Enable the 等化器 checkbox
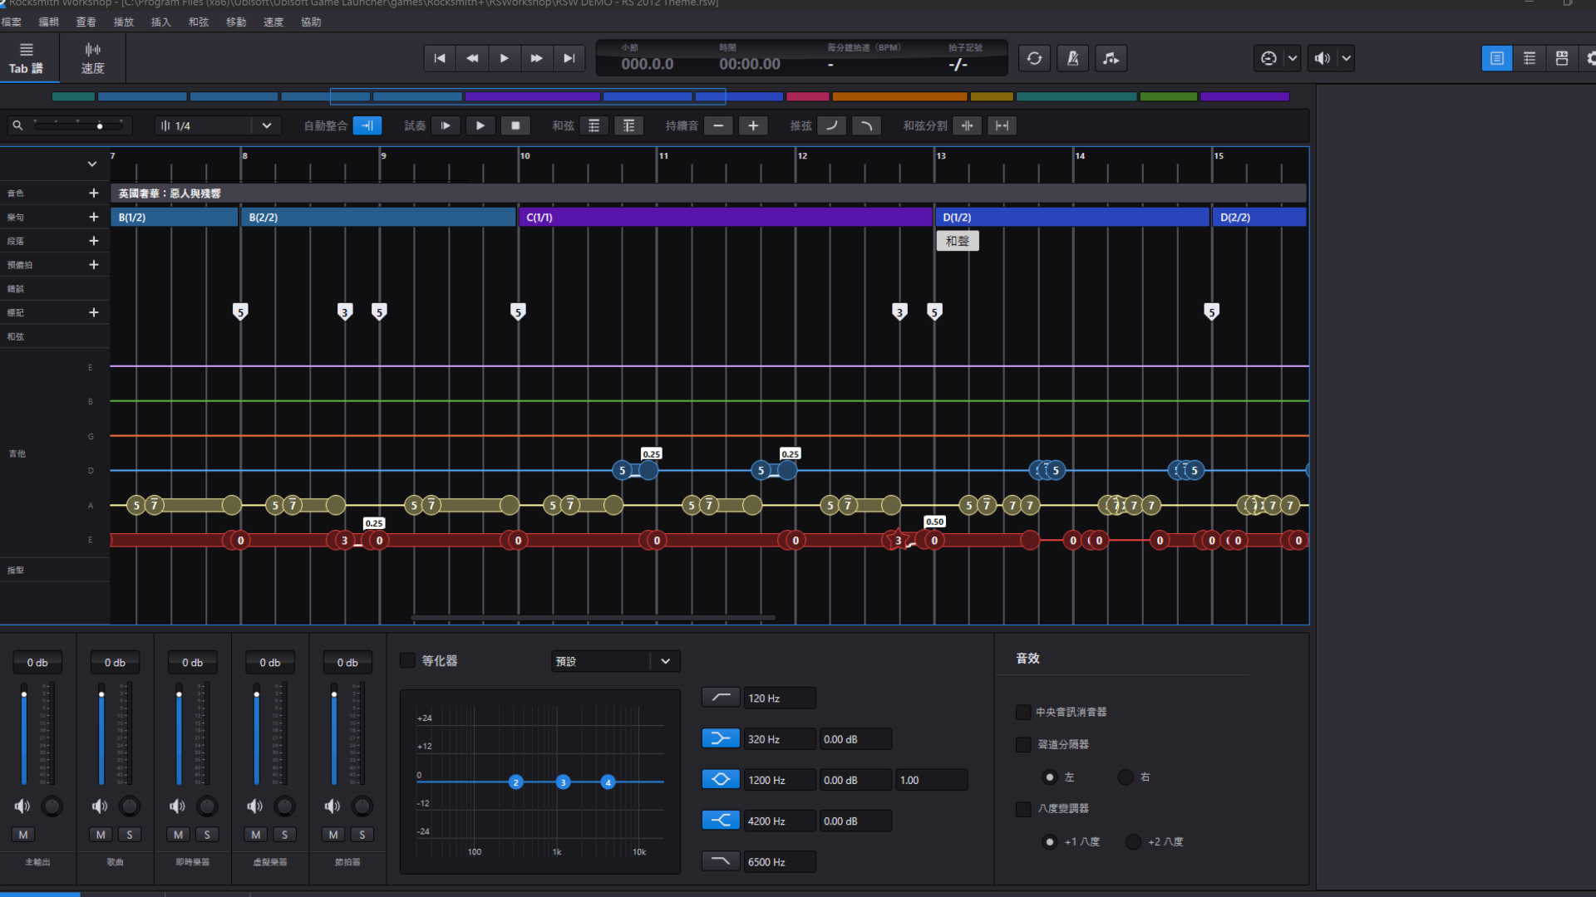 point(407,660)
